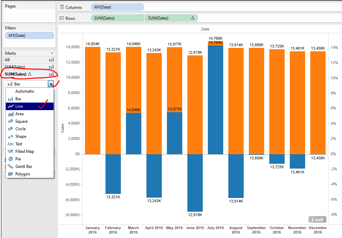Image resolution: width=342 pixels, height=238 pixels.
Task: Click July 2016 blue bar
Action: tap(215, 100)
